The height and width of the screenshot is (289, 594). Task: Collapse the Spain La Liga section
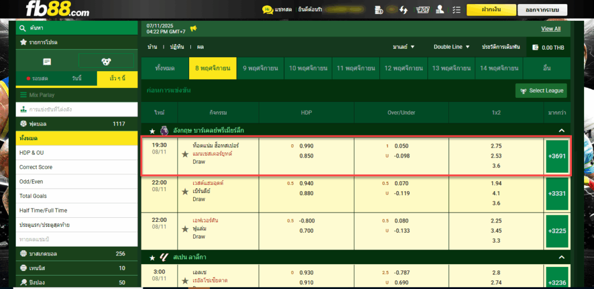point(561,258)
